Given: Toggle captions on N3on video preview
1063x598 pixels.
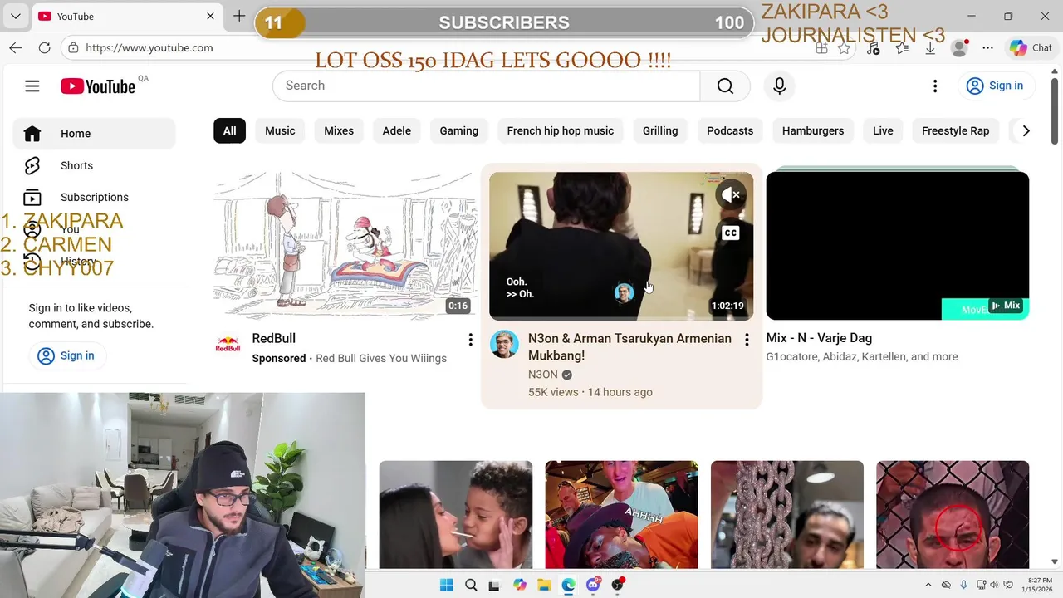Looking at the screenshot, I should point(731,233).
